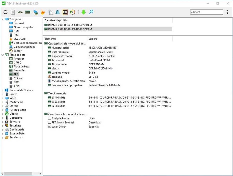Screen dimensions: 233x176
Task: Click the magnifier search icon
Action: click(91, 12)
